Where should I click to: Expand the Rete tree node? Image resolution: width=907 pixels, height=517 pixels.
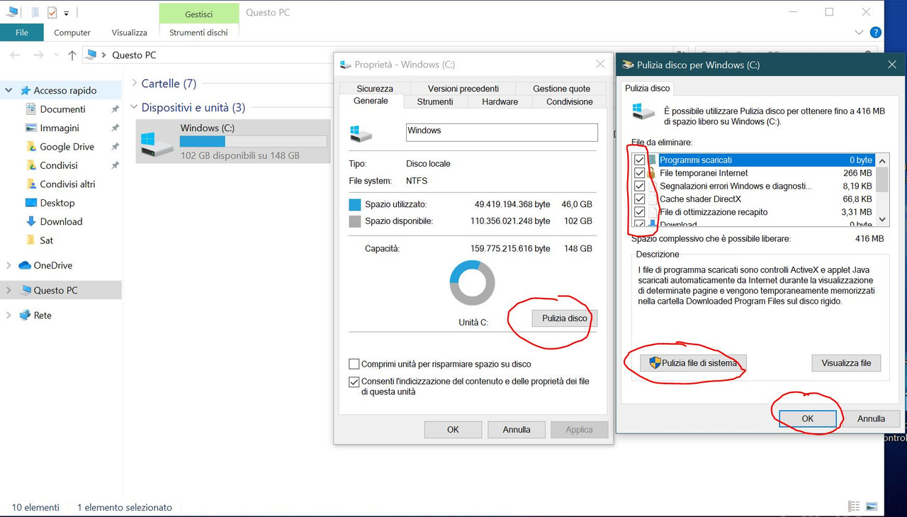click(9, 315)
